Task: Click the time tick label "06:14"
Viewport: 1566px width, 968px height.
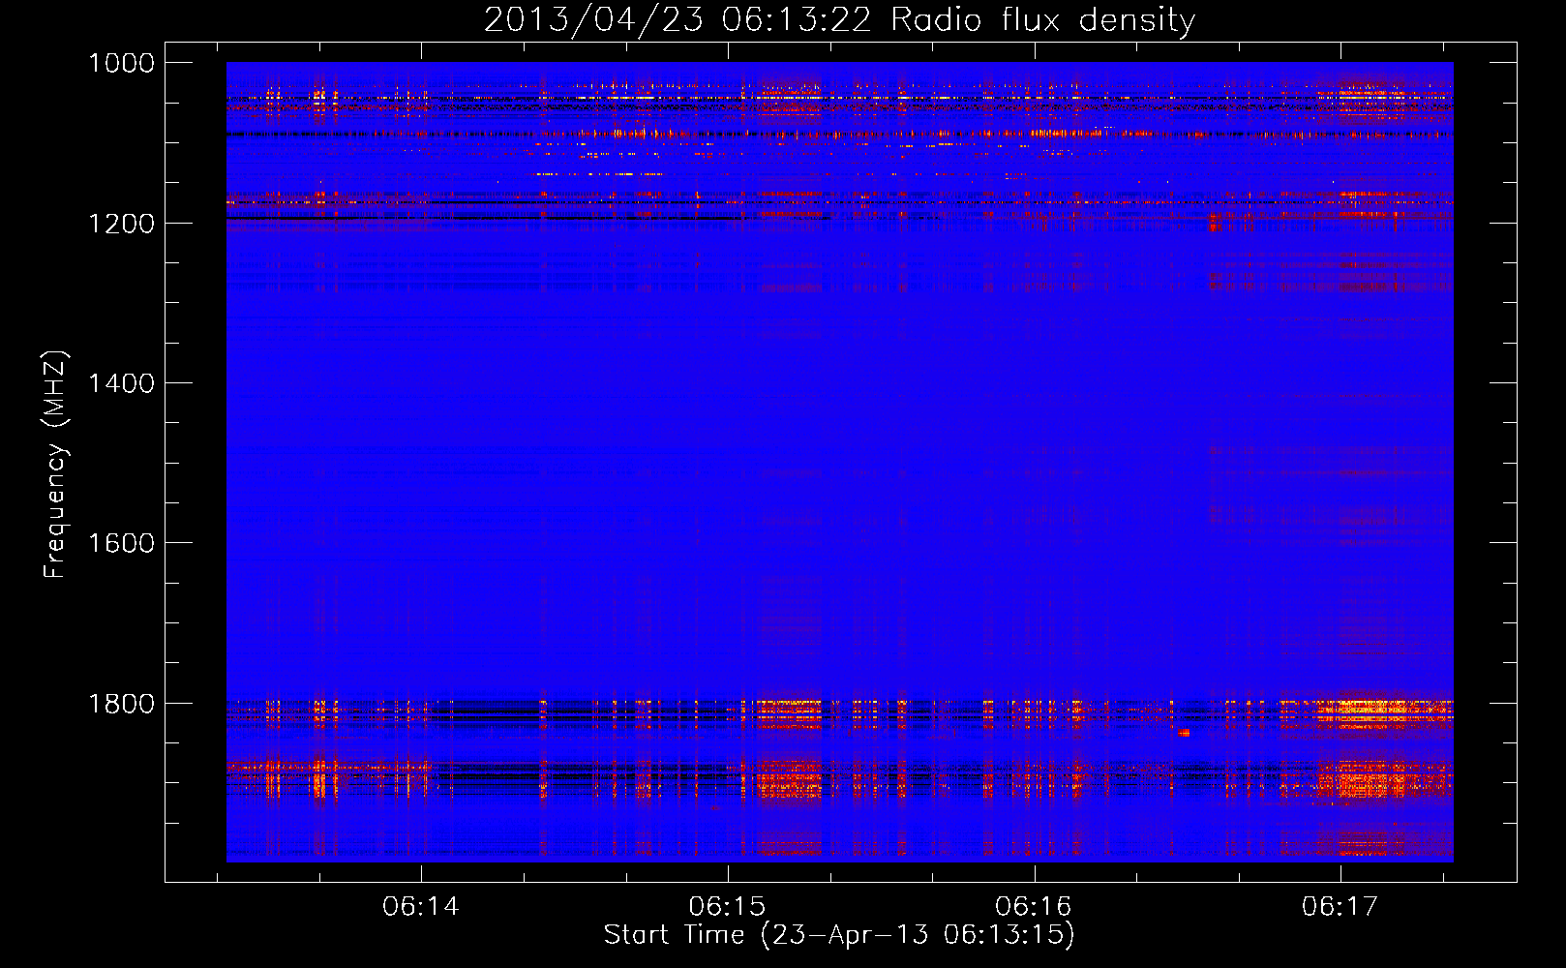Action: coord(420,907)
